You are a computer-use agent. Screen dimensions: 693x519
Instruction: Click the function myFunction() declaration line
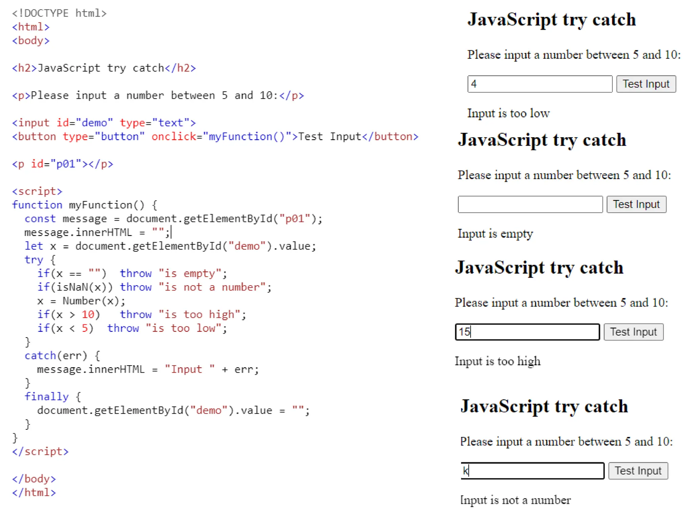click(x=85, y=205)
